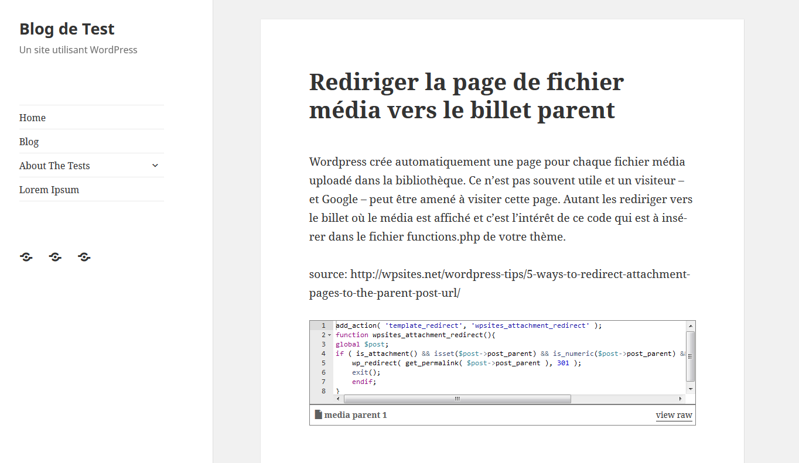
Task: Click line number 1 in code gutter
Action: pyautogui.click(x=323, y=325)
